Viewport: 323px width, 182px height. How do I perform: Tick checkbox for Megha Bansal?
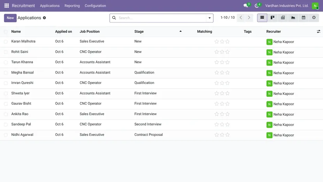pyautogui.click(x=6, y=73)
